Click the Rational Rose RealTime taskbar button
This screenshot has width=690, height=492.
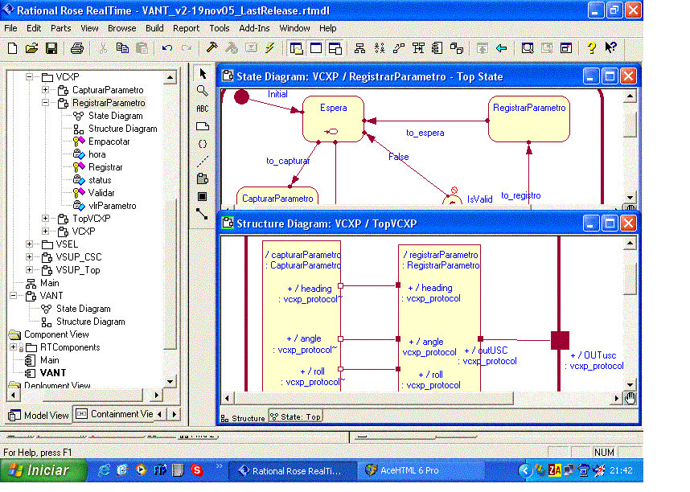(x=292, y=470)
